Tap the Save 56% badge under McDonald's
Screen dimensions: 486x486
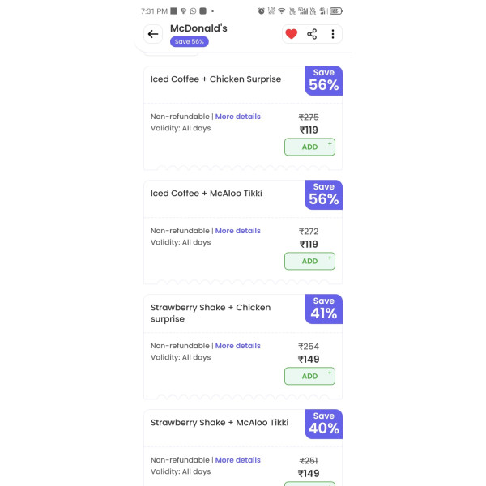tap(190, 42)
